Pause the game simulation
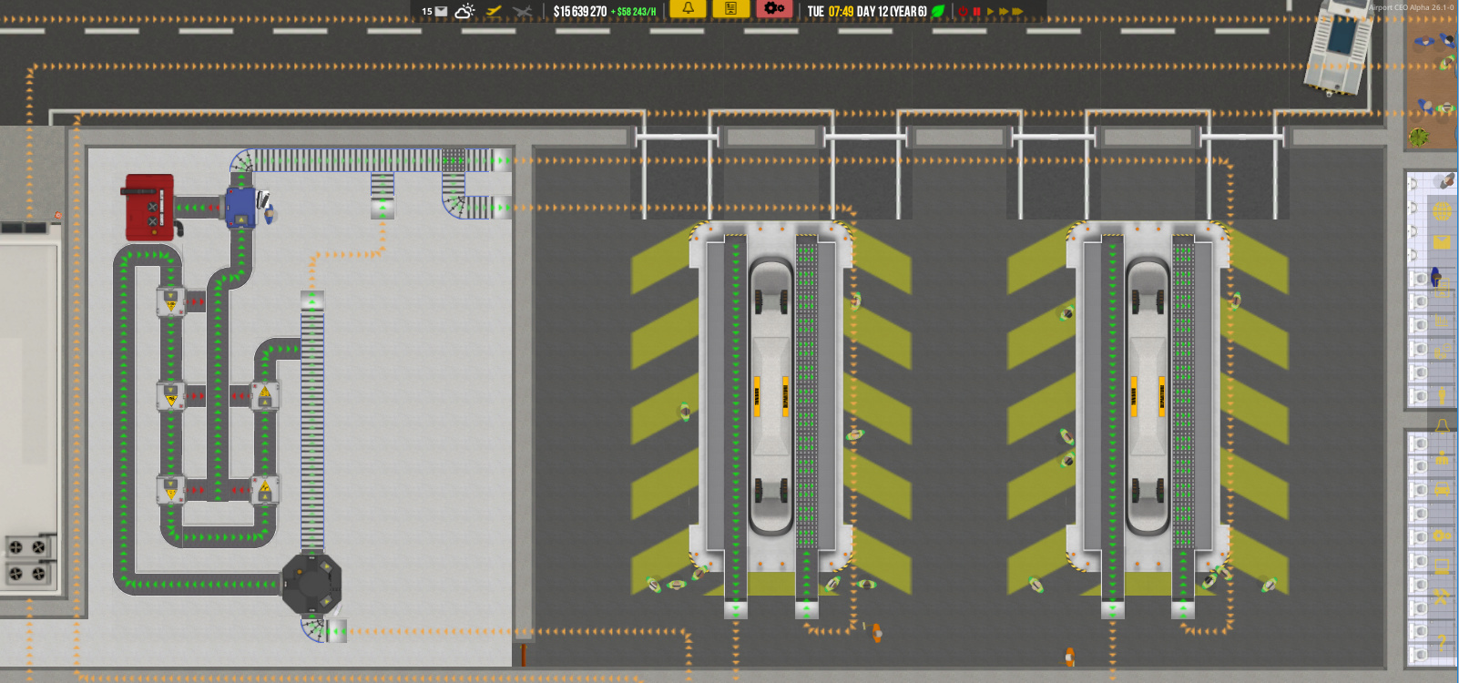The width and height of the screenshot is (1459, 683). click(977, 12)
